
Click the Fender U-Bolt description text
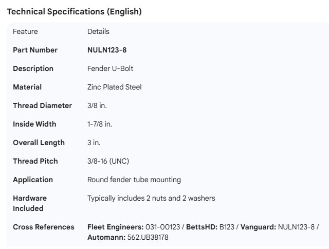pos(111,68)
